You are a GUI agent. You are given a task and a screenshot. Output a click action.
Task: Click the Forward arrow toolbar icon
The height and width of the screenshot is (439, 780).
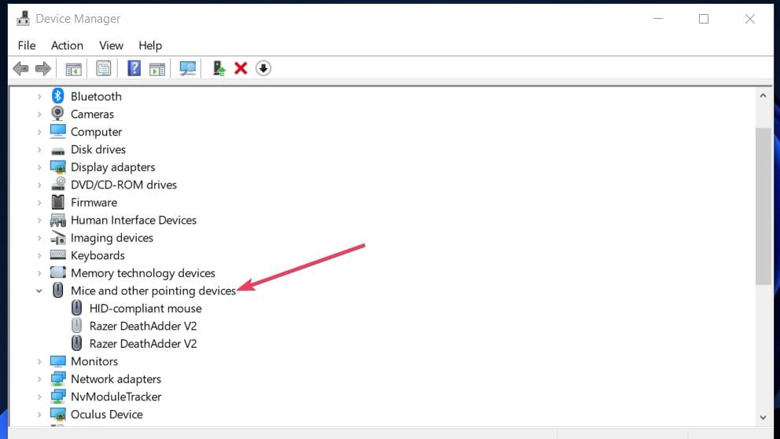[x=43, y=68]
